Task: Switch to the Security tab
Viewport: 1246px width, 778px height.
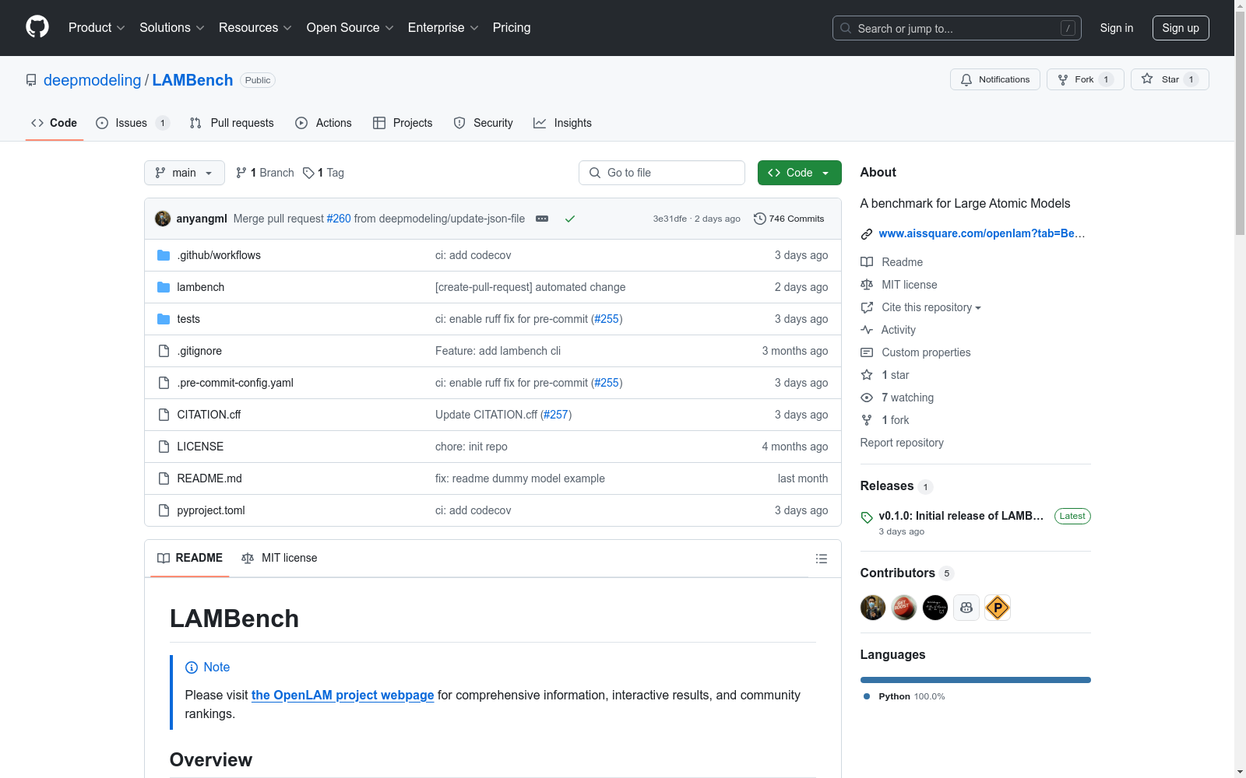Action: [484, 123]
